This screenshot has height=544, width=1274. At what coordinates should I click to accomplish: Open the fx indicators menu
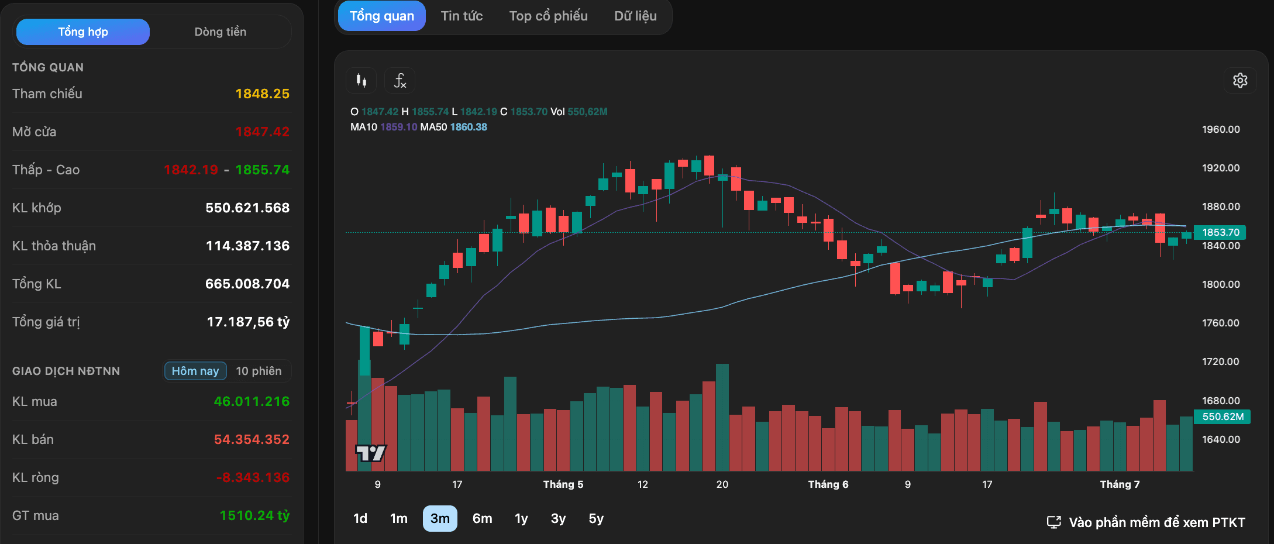(x=400, y=80)
